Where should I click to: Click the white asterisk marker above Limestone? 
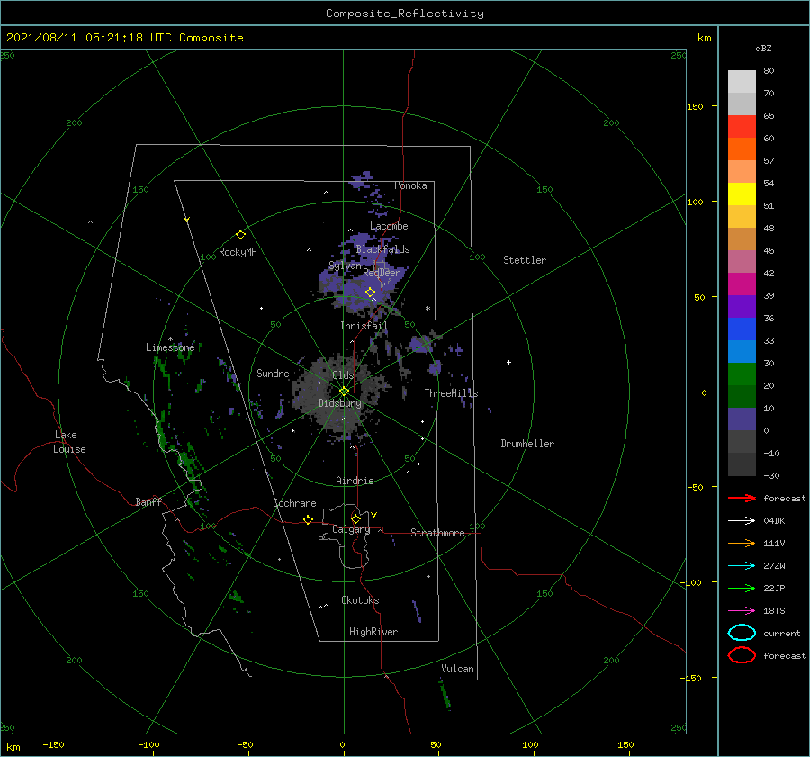[x=170, y=339]
